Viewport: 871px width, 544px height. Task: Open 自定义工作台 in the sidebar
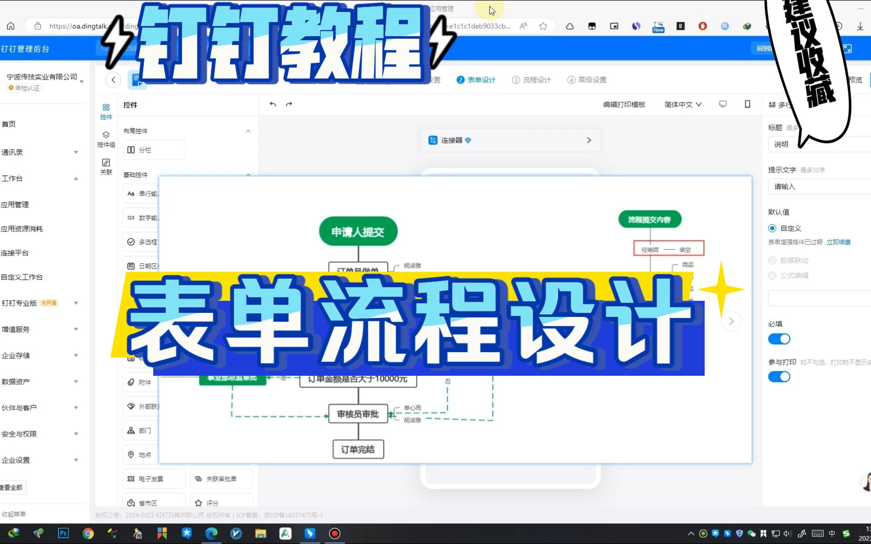22,277
